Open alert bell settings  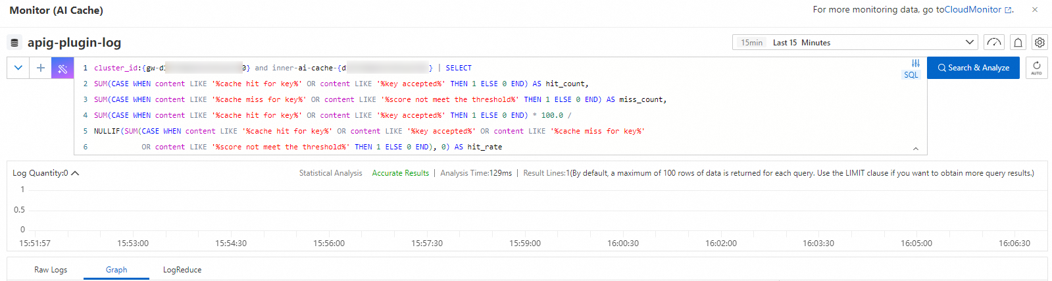[x=1018, y=43]
